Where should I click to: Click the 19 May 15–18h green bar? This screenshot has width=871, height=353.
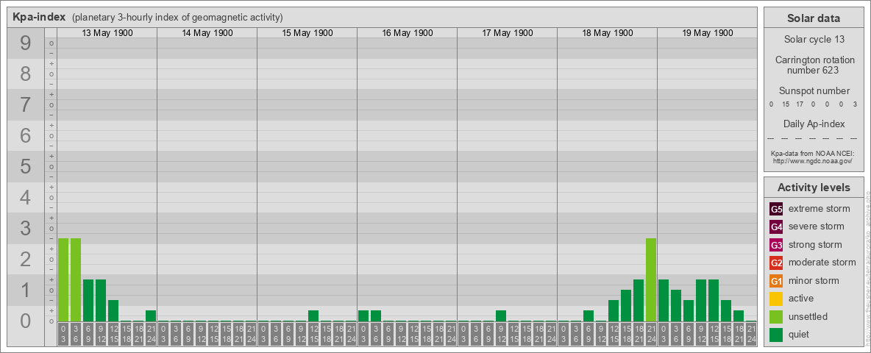click(726, 311)
